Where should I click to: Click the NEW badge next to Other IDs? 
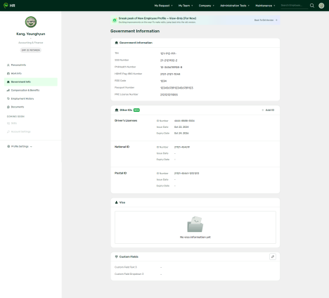(136, 110)
